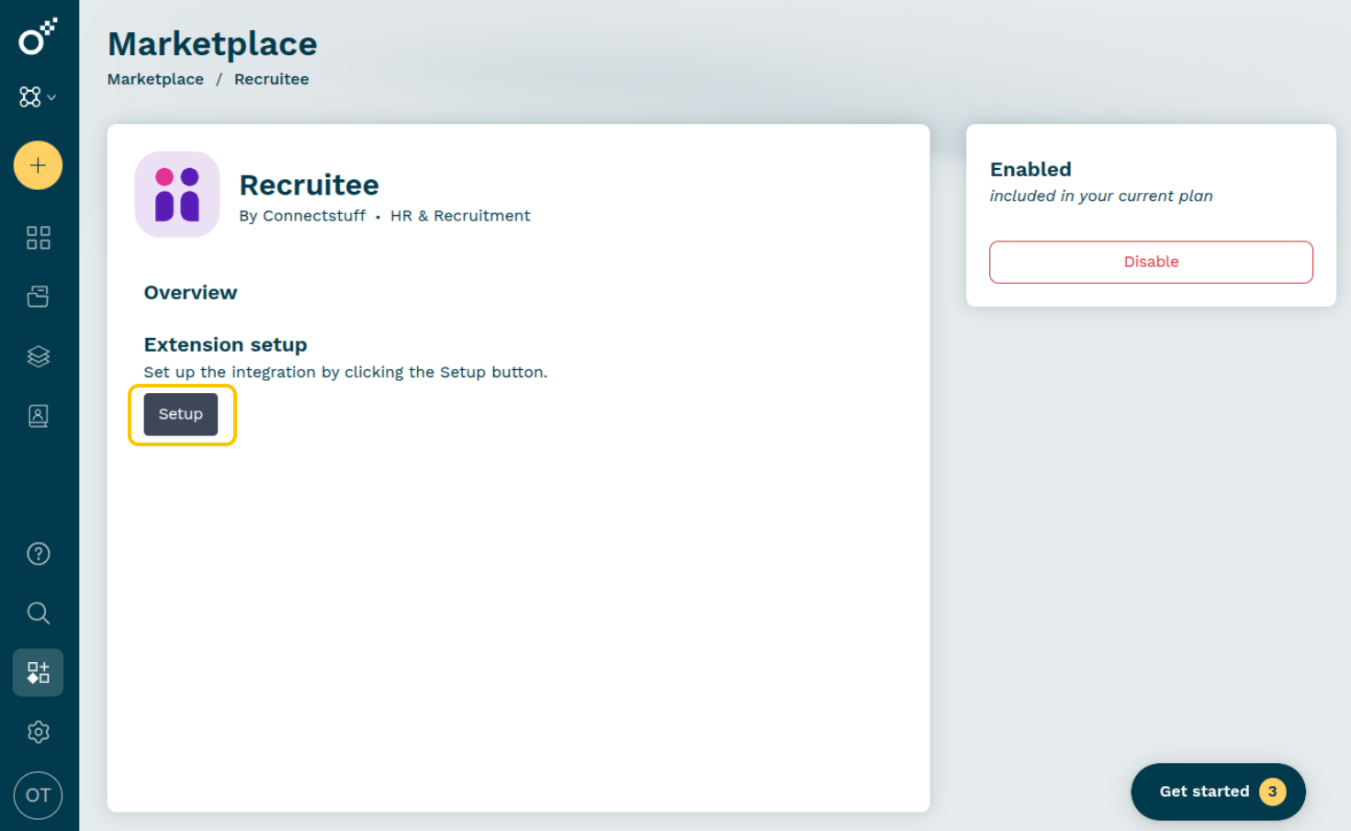
Task: Open the projects folder icon in sidebar
Action: point(38,297)
